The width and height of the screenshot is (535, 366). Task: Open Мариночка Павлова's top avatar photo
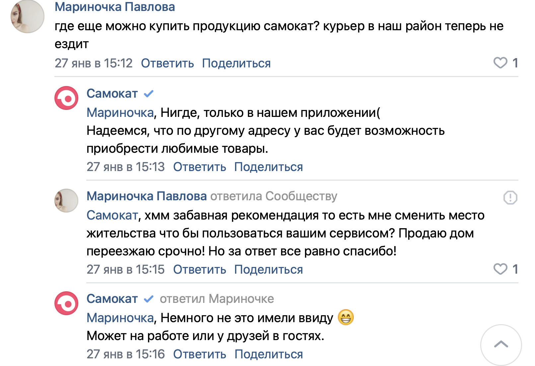[28, 17]
